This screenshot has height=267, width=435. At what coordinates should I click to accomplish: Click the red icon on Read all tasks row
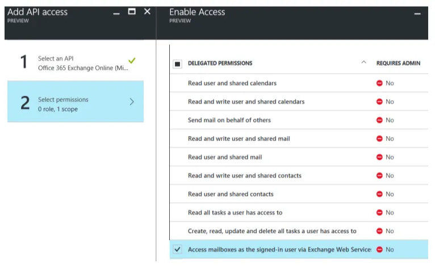click(x=379, y=213)
